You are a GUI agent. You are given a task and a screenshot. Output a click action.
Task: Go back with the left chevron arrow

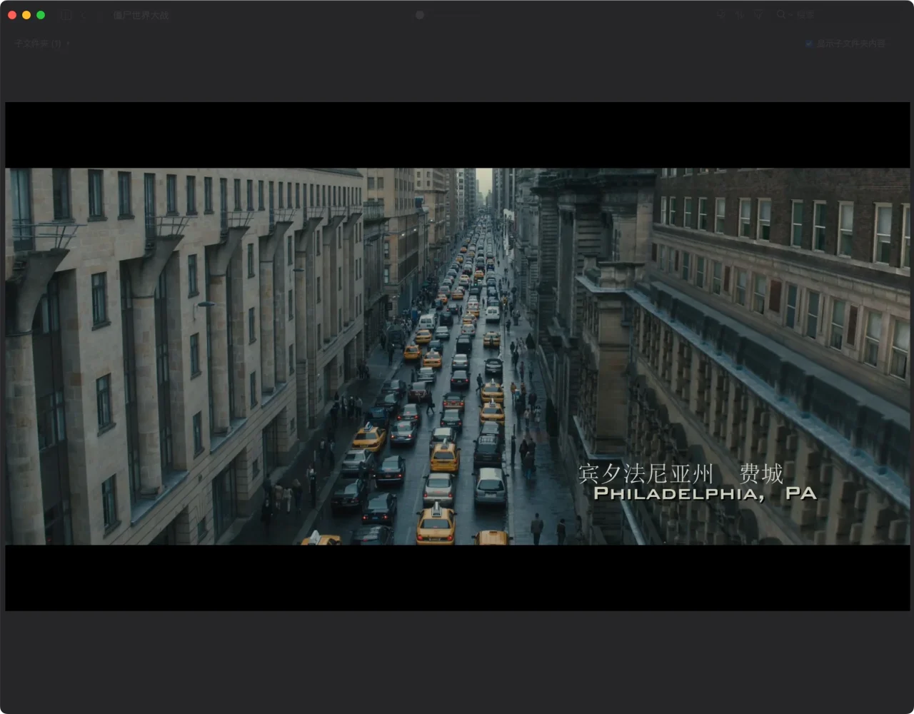(83, 15)
